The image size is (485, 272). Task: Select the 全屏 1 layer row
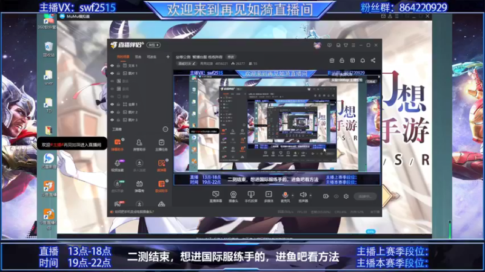pyautogui.click(x=140, y=105)
